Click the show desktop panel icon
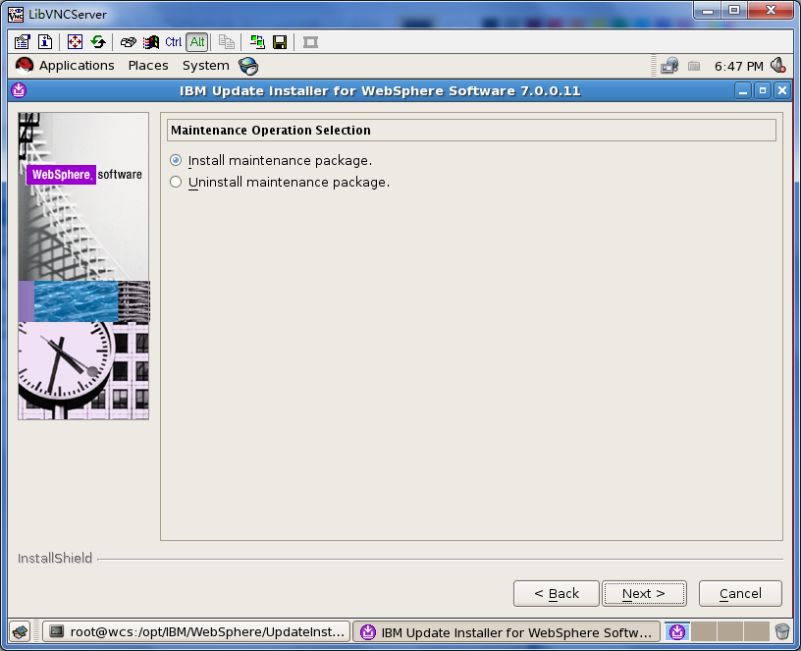Viewport: 801px width, 651px height. pos(21,632)
